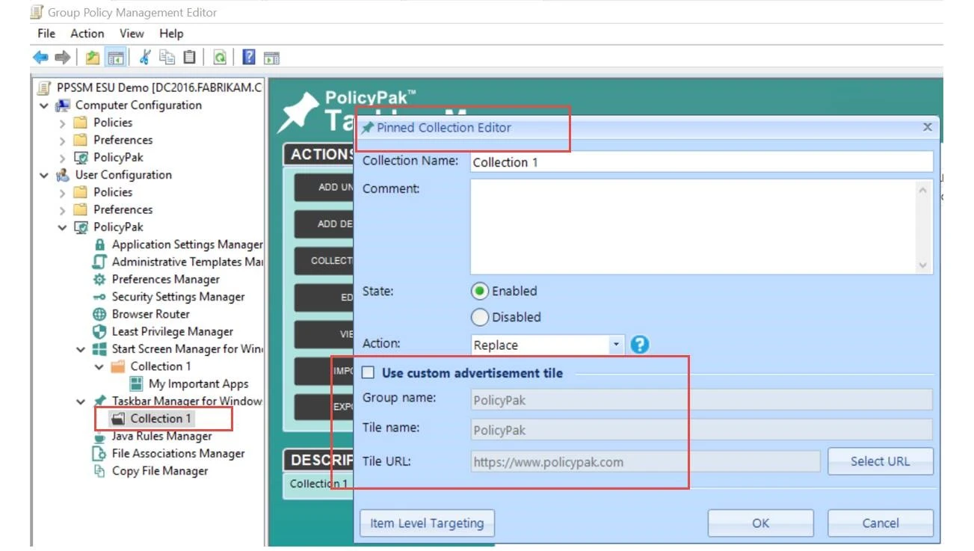This screenshot has width=974, height=551.
Task: Click the blue question mark Help toolbar icon
Action: [249, 58]
